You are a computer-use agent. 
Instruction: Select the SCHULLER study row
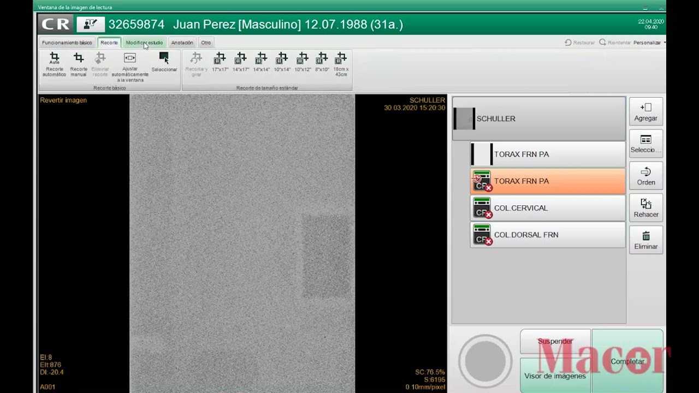click(x=539, y=118)
